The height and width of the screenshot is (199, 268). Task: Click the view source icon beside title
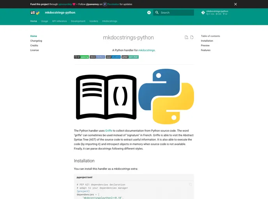coord(187,37)
